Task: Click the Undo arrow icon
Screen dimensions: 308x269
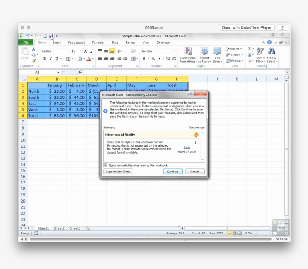Action: point(28,36)
